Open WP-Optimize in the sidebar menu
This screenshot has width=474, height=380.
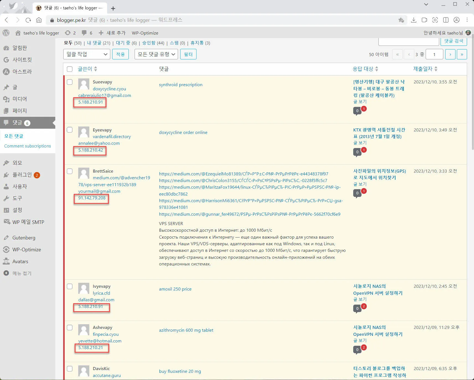27,249
